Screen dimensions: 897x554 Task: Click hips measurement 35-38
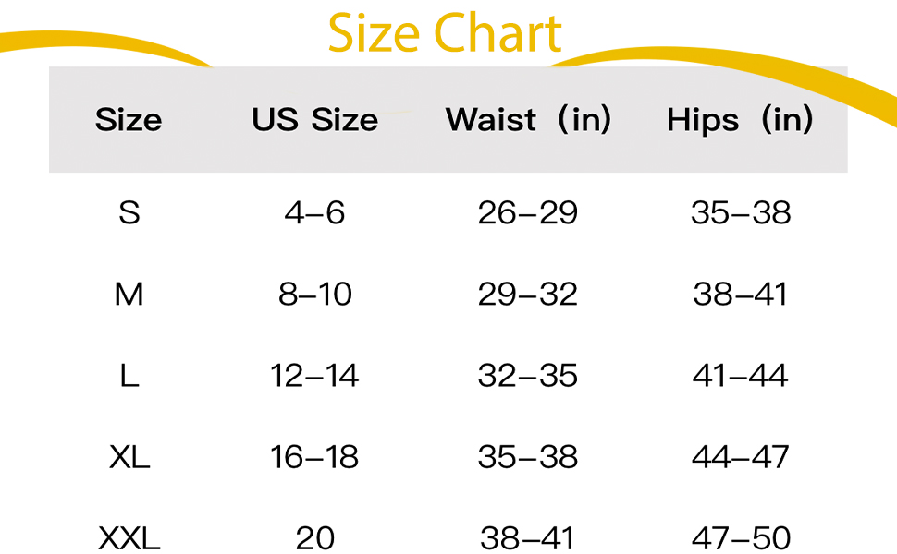[741, 213]
